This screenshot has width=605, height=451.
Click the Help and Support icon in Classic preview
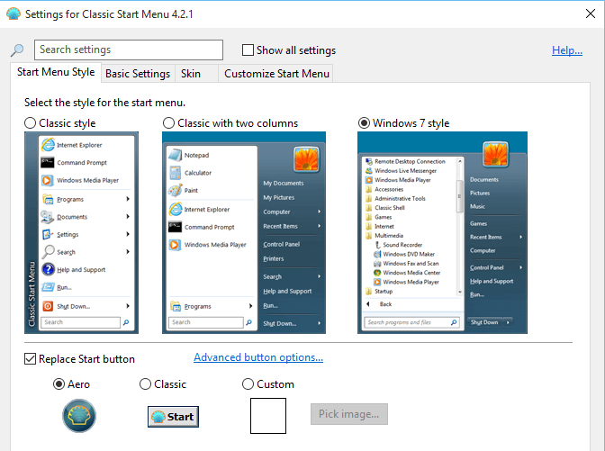[x=47, y=269]
